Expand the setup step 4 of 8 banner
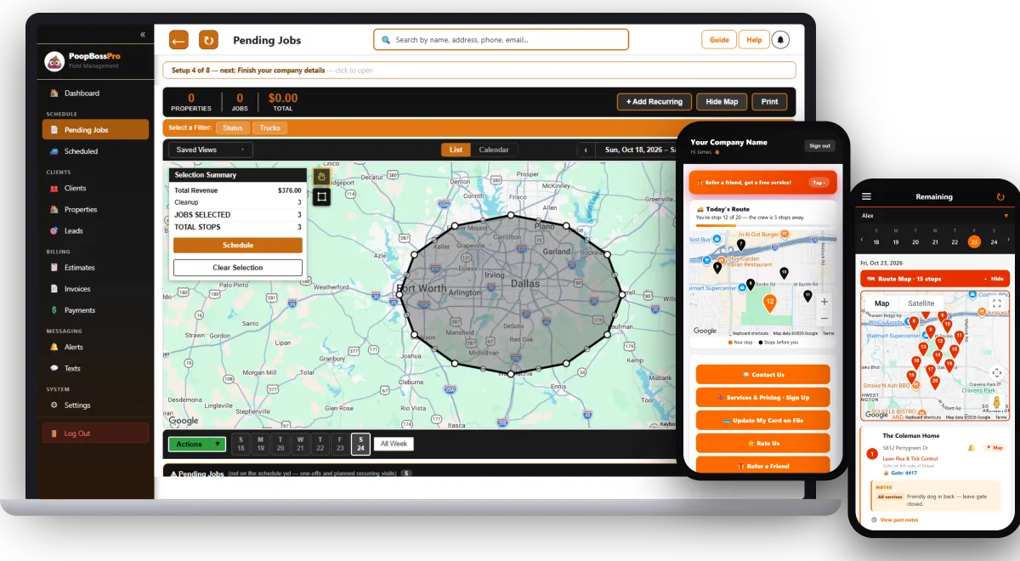Screen dimensions: 1020x561 tap(479, 71)
